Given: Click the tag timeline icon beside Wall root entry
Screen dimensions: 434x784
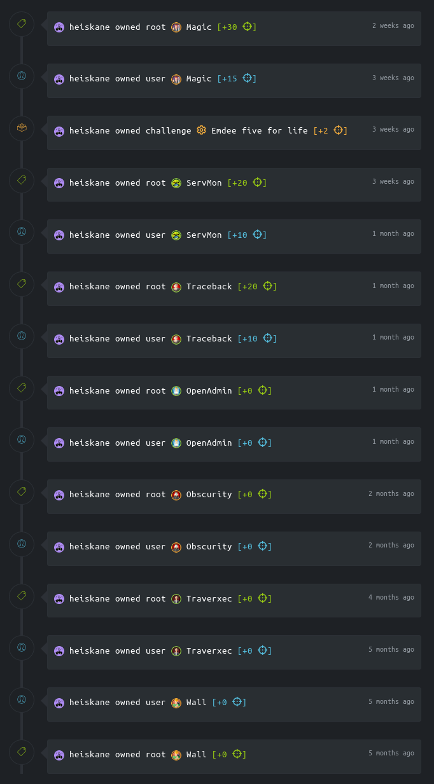Looking at the screenshot, I should click(22, 752).
